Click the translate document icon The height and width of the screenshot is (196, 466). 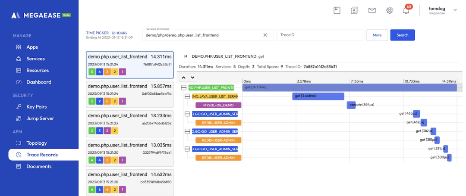(354, 10)
